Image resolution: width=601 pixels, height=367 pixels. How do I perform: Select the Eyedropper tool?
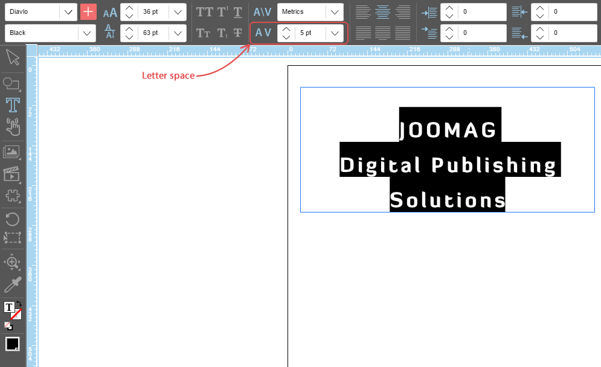point(13,284)
